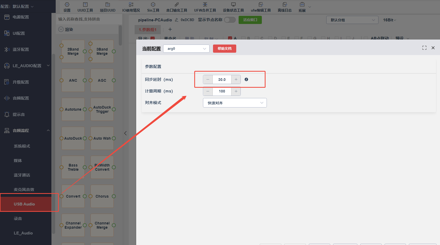Open the 16Bit dropdown
Viewport: 440px width, 245px height.
[390, 20]
